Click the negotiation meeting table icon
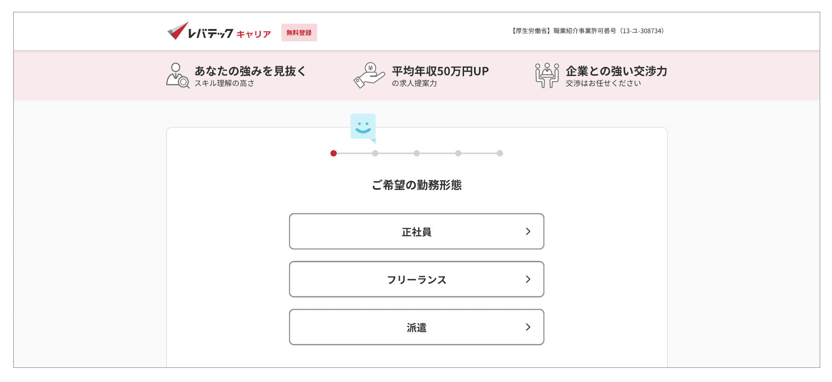This screenshot has width=832, height=382. (547, 76)
